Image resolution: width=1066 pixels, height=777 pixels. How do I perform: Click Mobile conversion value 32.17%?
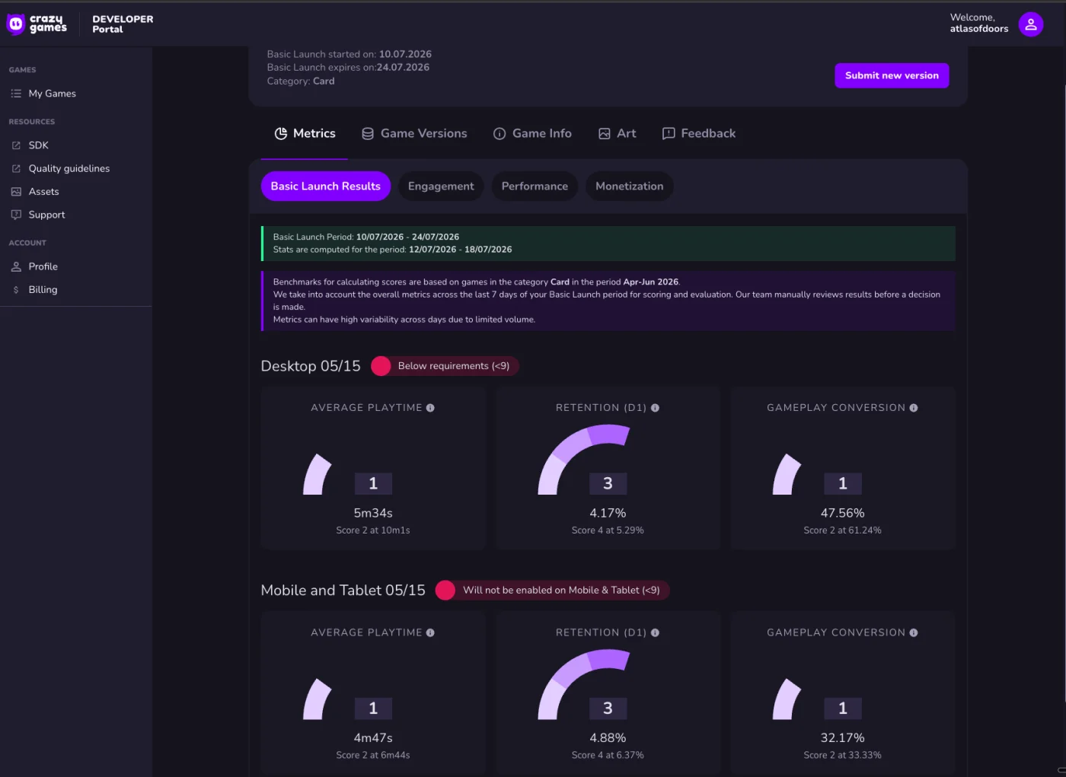click(842, 738)
